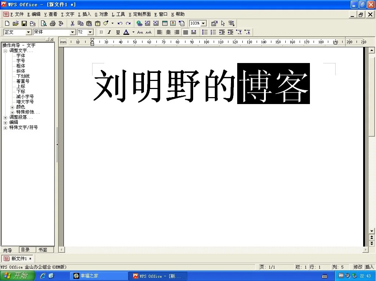Screen dimensions: 376x281
Task: Open the font name dropdown showing 宋体
Action: (73, 32)
